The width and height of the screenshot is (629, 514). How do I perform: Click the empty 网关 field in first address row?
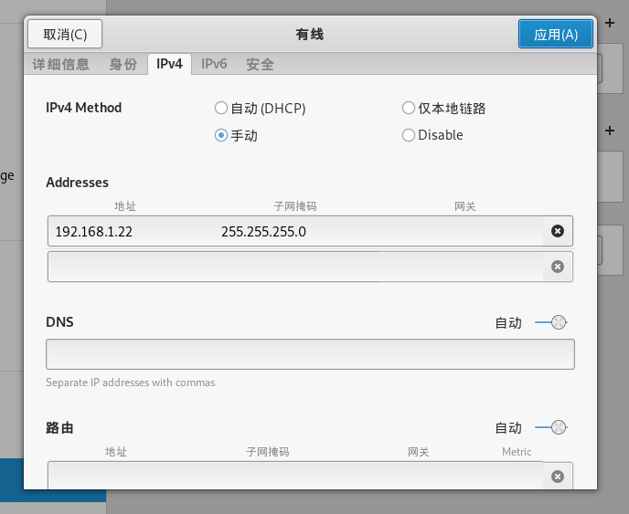[461, 231]
